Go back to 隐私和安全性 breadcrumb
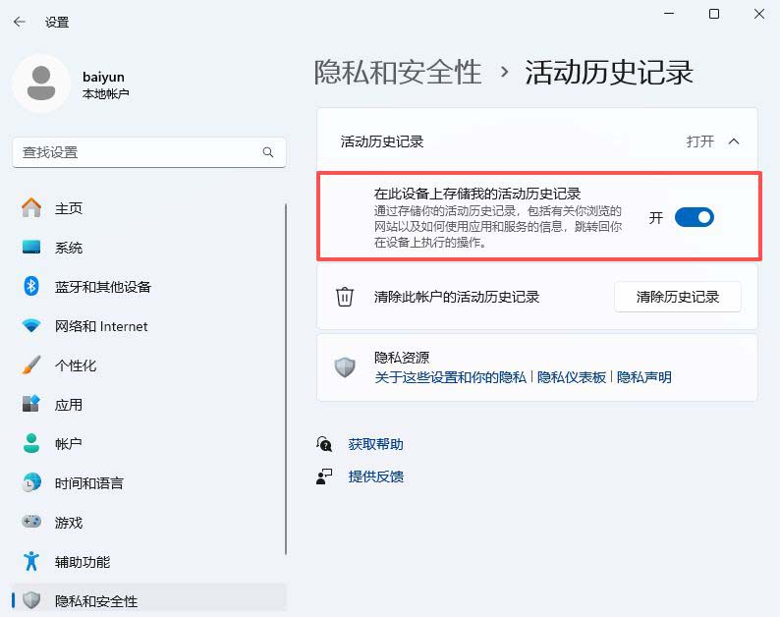780x617 pixels. (398, 72)
